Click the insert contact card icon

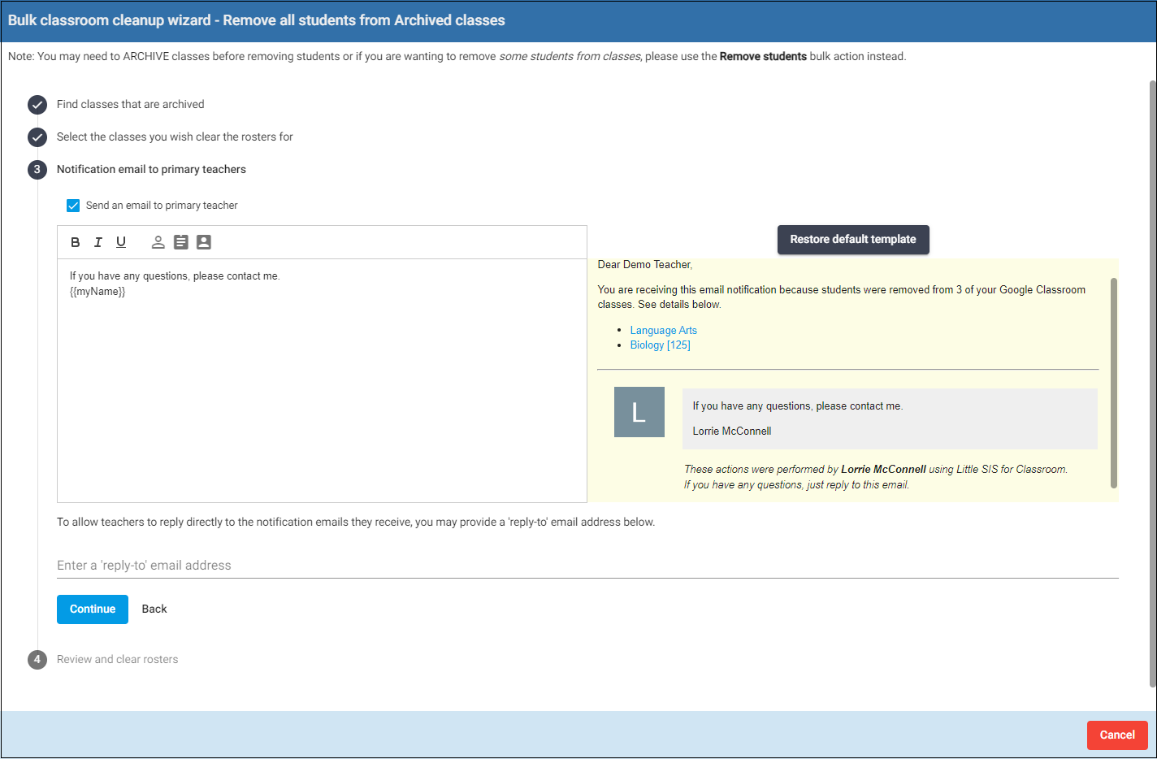click(203, 241)
